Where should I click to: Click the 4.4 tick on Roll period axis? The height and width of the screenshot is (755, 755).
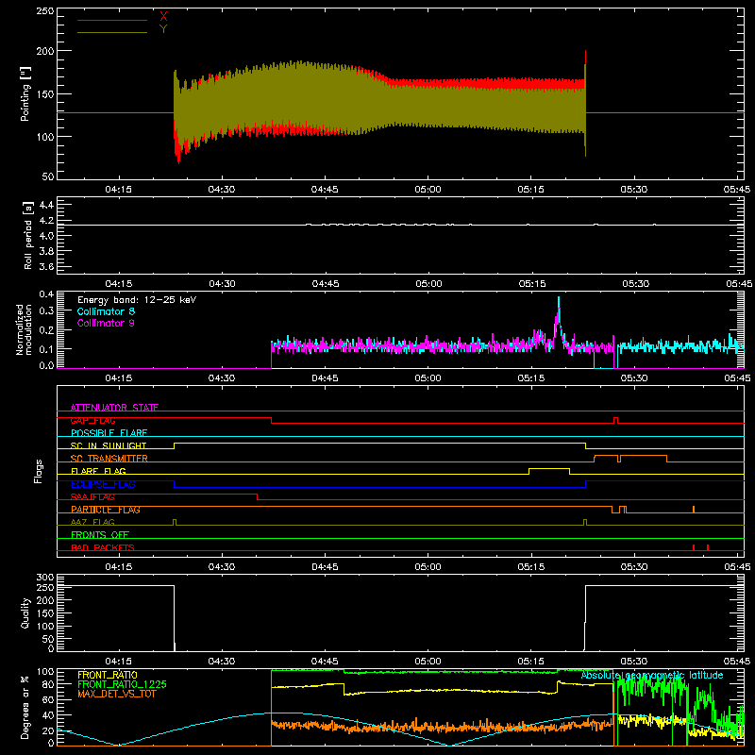[46, 205]
